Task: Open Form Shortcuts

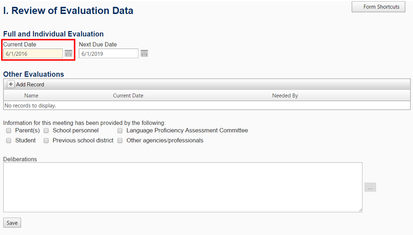Action: 378,7
